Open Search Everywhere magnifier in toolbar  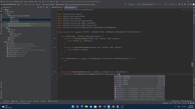tap(188, 4)
